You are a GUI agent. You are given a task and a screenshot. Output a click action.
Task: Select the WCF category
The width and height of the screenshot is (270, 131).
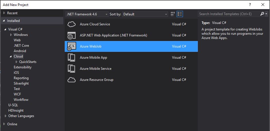[x=17, y=94]
